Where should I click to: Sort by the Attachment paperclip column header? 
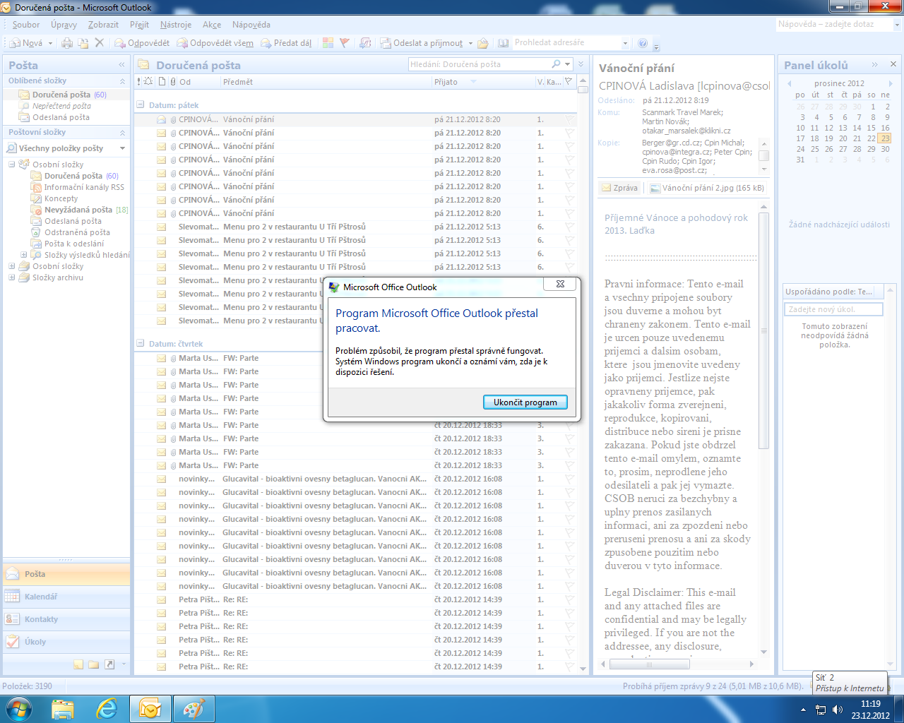(x=173, y=82)
